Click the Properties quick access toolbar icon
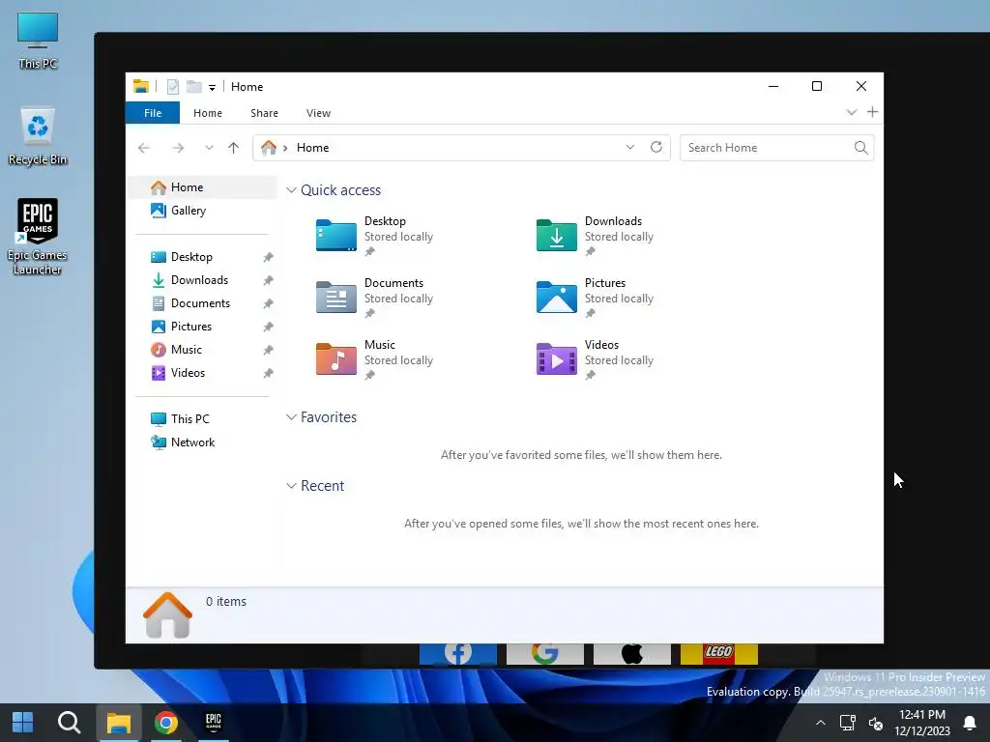 172,86
